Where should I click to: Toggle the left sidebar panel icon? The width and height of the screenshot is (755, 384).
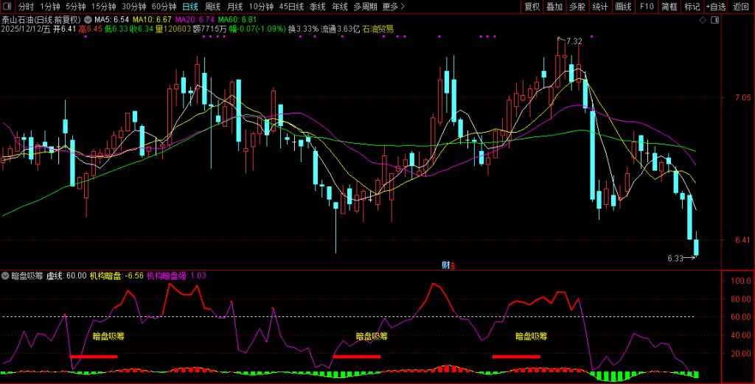[x=7, y=7]
